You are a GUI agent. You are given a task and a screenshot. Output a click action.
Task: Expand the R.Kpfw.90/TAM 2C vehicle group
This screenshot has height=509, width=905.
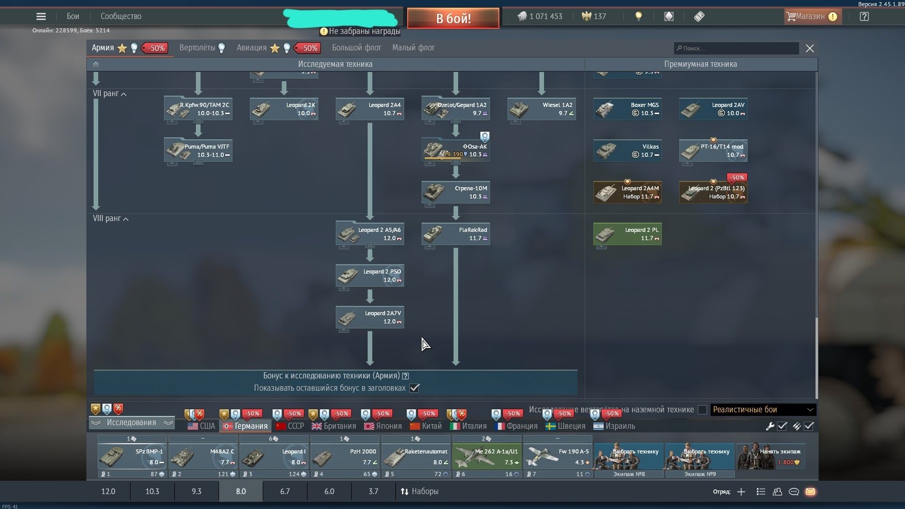tap(198, 121)
